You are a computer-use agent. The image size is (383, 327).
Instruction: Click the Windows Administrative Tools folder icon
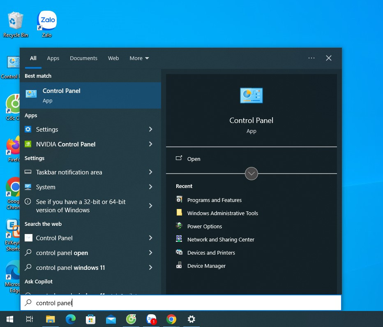point(179,212)
